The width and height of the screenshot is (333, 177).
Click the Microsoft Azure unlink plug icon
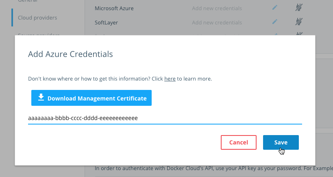tap(299, 8)
